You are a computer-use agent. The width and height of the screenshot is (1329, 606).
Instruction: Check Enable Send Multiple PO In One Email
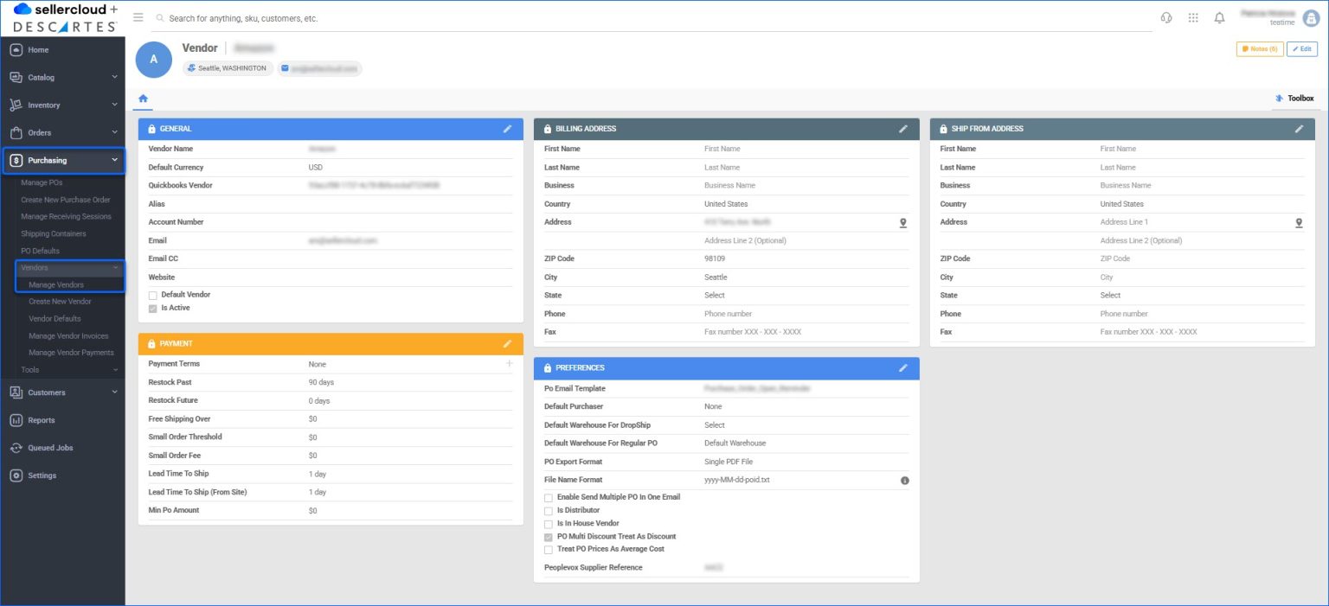(x=549, y=497)
